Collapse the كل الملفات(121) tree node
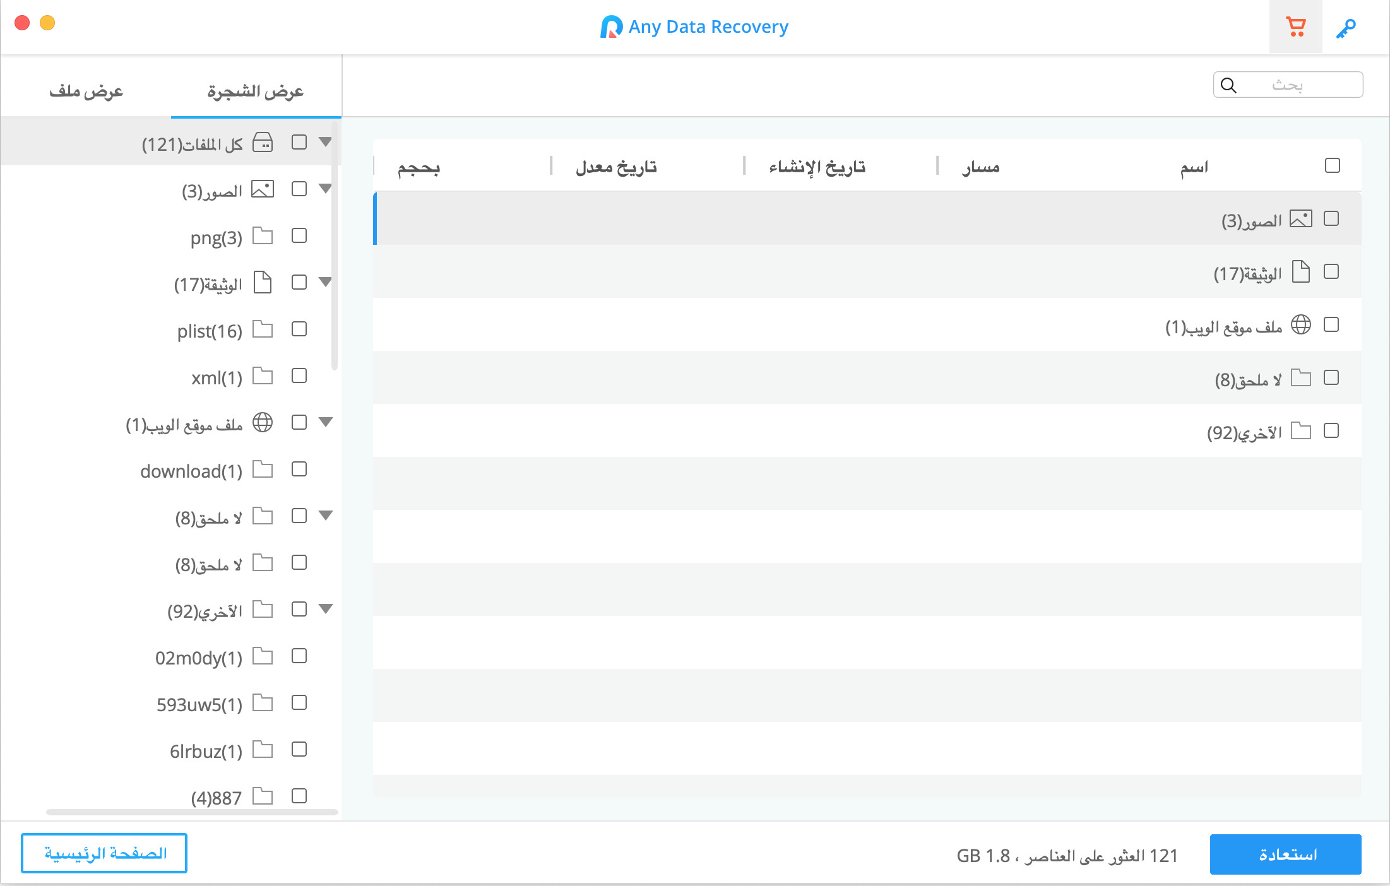The height and width of the screenshot is (886, 1390). pos(325,142)
